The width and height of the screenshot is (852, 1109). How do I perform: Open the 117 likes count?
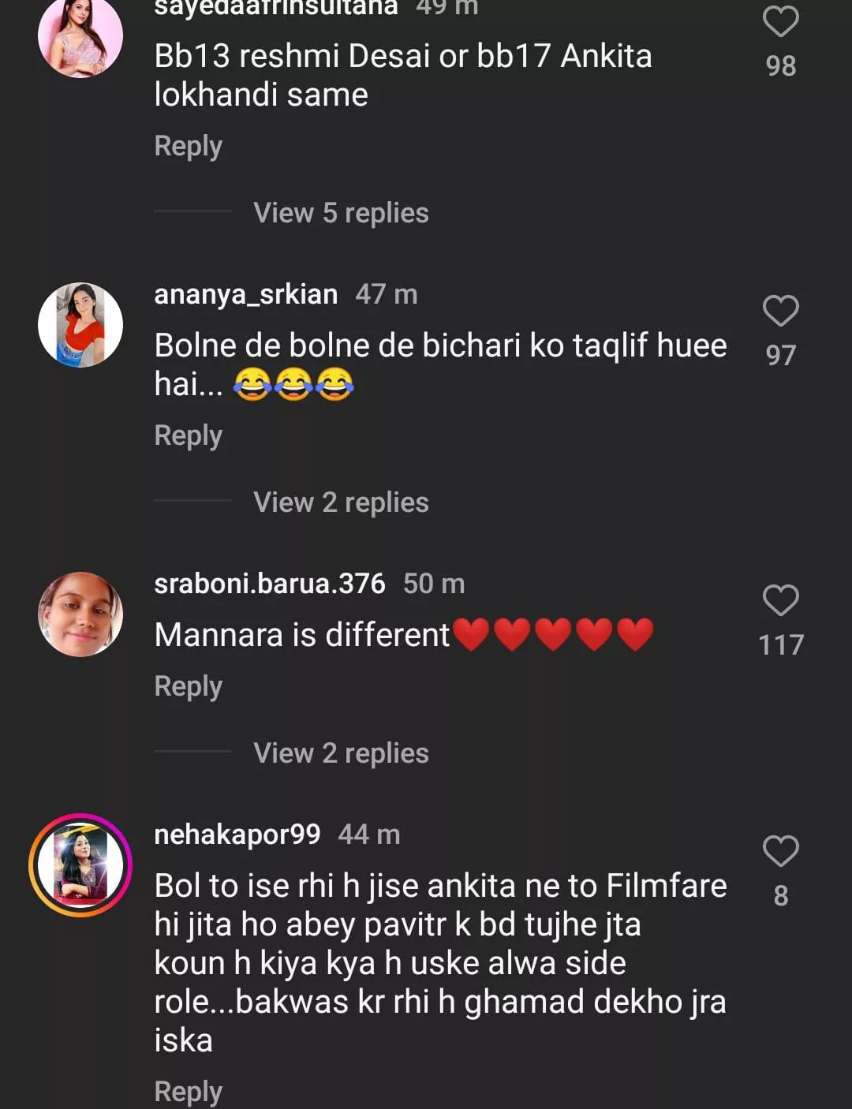780,645
